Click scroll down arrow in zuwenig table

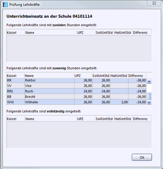[149, 103]
